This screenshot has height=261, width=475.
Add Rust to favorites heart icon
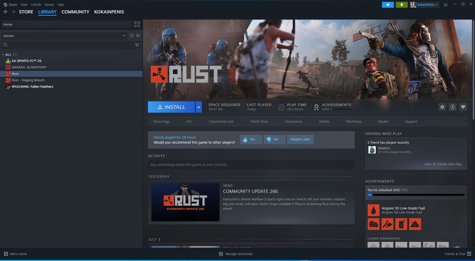click(x=463, y=107)
